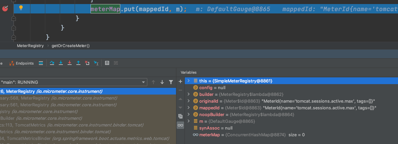Viewport: 398px width, 144px height.
Task: Click the Duplicate Watch copy icon
Action: (180, 116)
